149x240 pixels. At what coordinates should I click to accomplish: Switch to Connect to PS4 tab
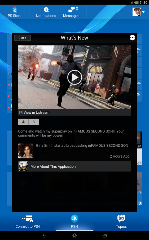tap(28, 222)
